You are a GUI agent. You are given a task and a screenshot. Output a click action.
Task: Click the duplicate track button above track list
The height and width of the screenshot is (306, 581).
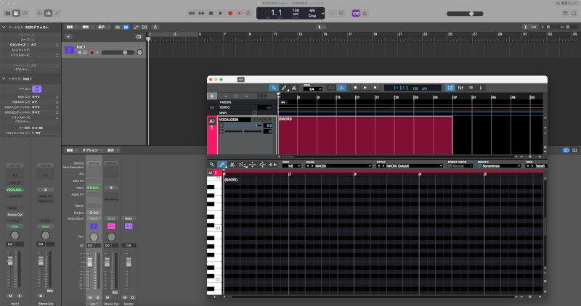pyautogui.click(x=139, y=37)
